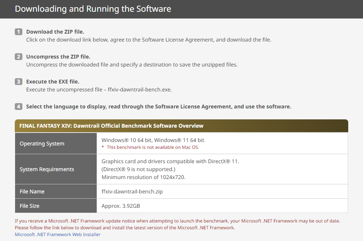Viewport: 363px width, 241px height.
Task: Click the step 4 number badge
Action: (x=19, y=107)
